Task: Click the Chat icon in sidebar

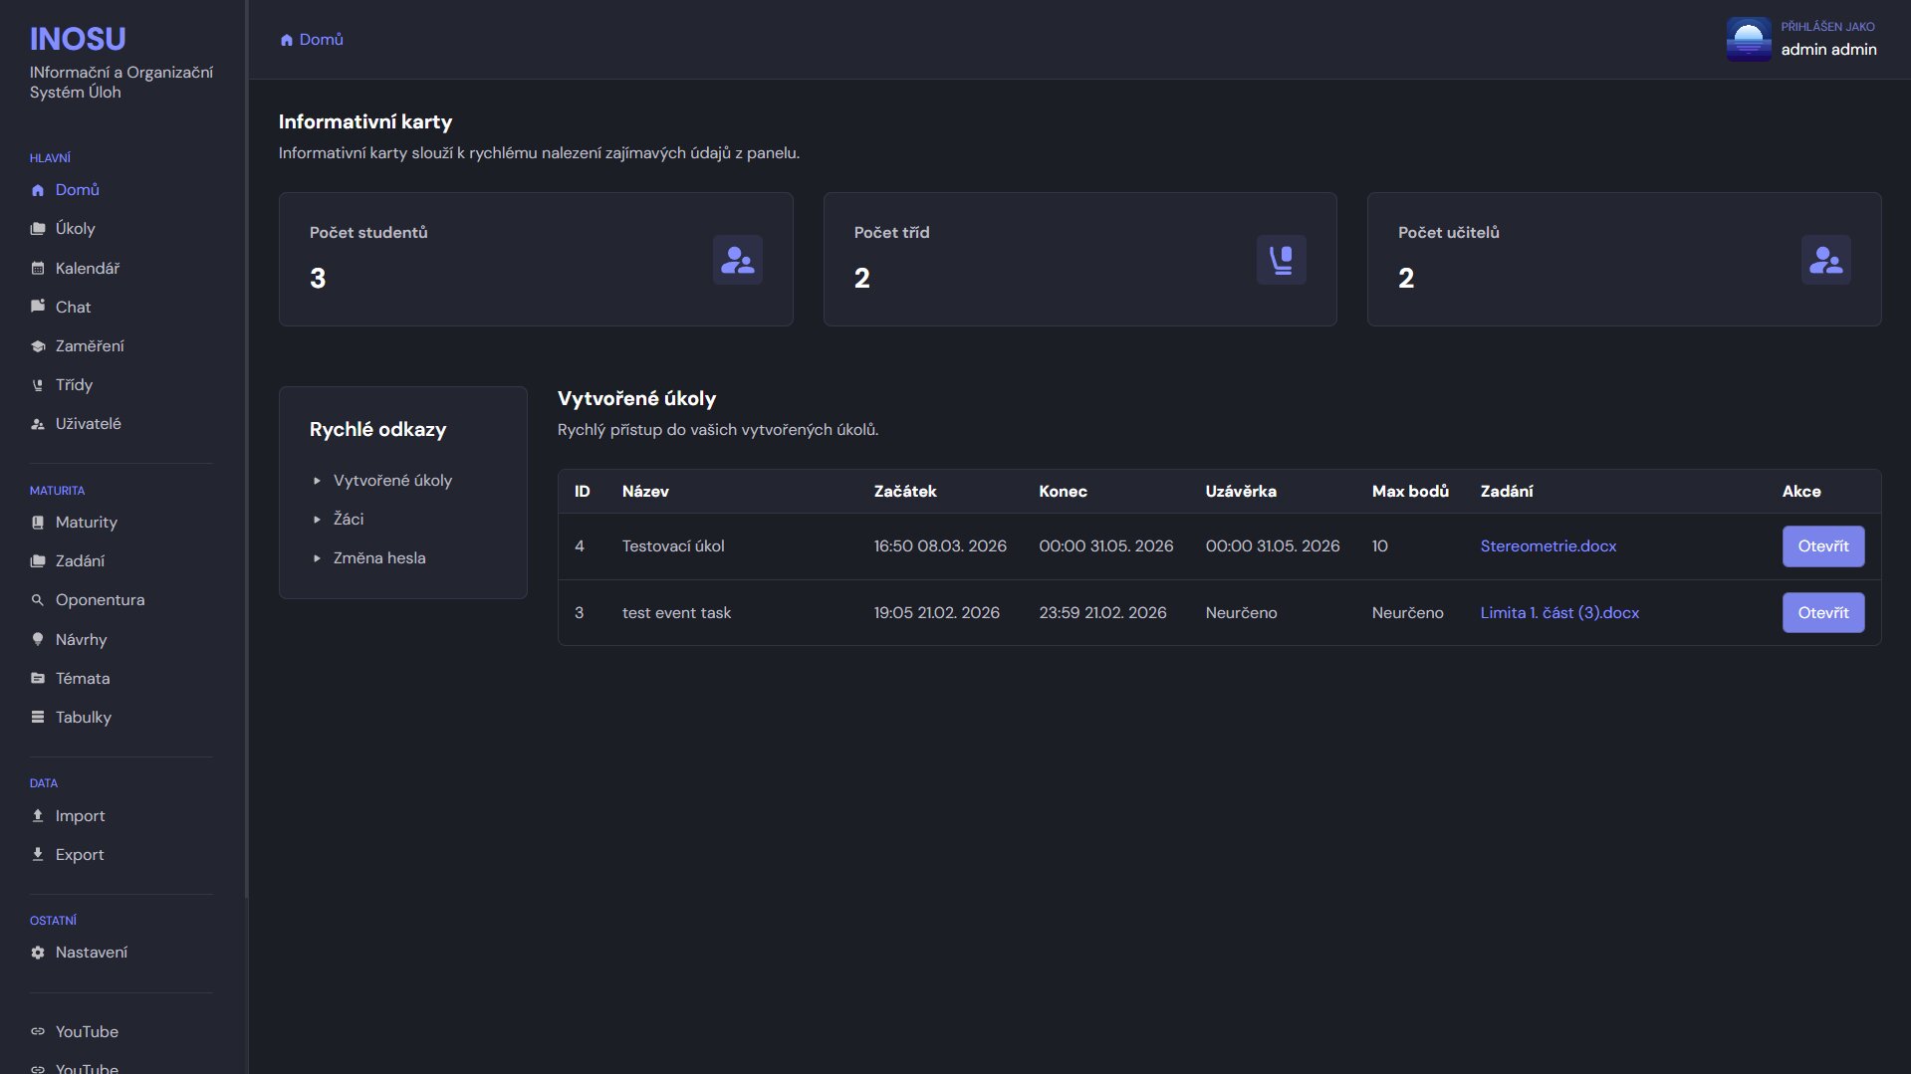Action: (x=38, y=307)
